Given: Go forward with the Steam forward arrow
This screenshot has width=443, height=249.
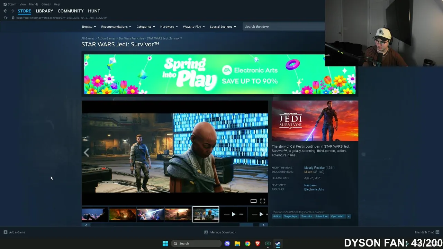Looking at the screenshot, I should [12, 11].
